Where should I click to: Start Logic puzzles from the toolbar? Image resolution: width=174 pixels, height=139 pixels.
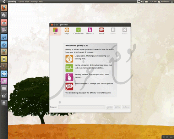(67, 31)
